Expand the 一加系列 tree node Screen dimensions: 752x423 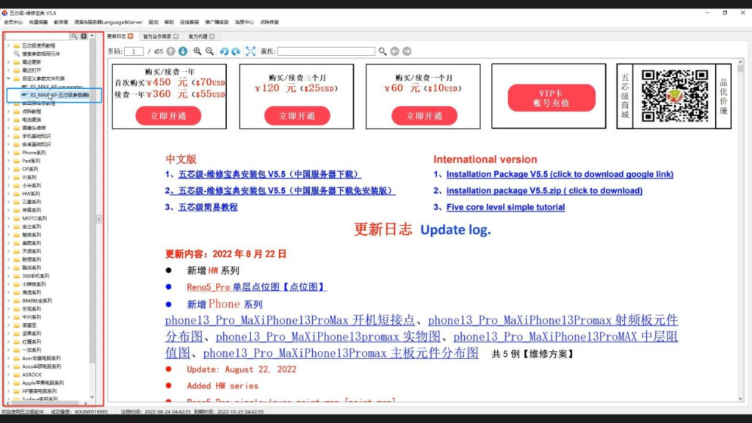[8, 350]
